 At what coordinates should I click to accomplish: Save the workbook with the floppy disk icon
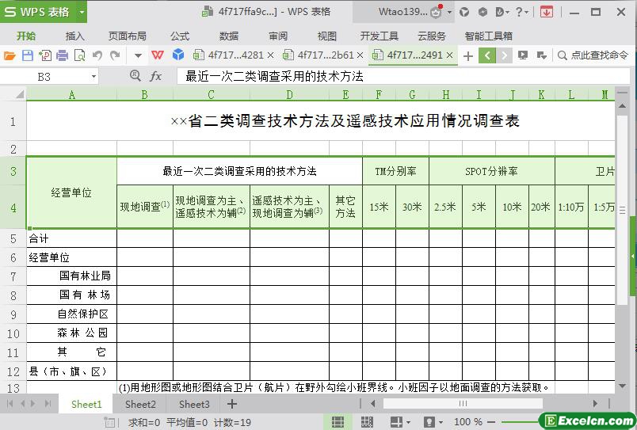pyautogui.click(x=27, y=55)
